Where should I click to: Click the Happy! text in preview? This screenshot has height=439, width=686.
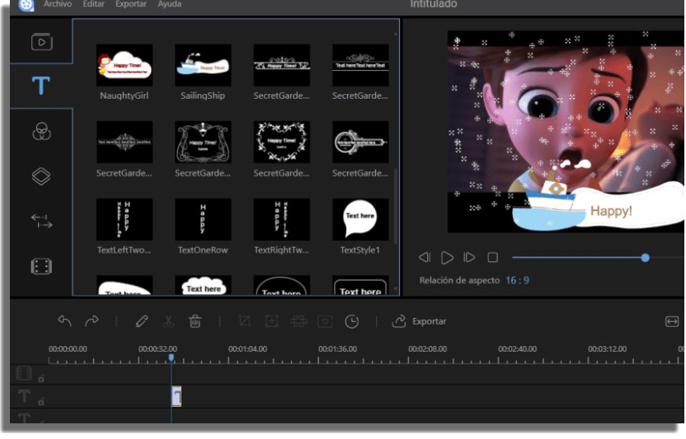pos(611,211)
